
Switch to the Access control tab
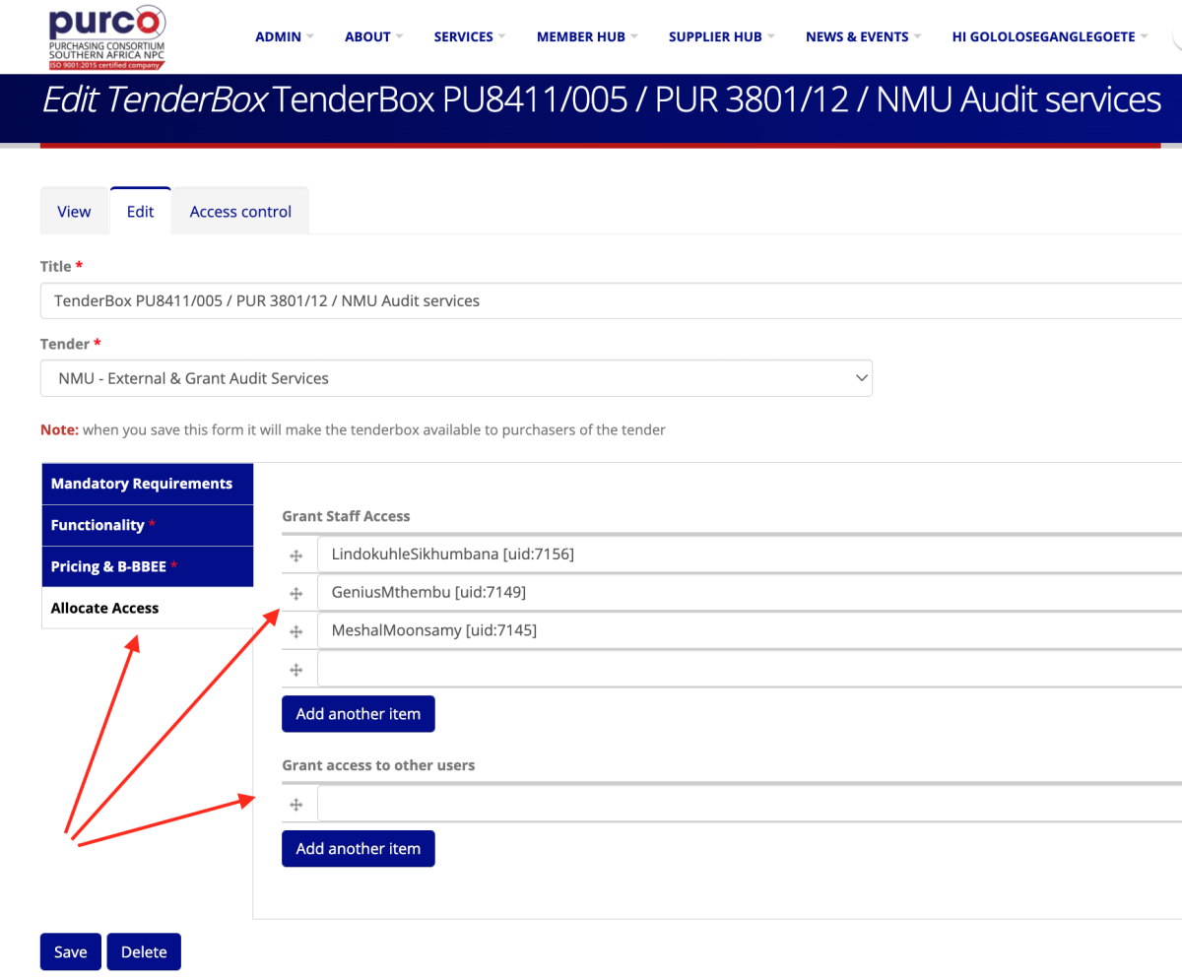[x=240, y=212]
